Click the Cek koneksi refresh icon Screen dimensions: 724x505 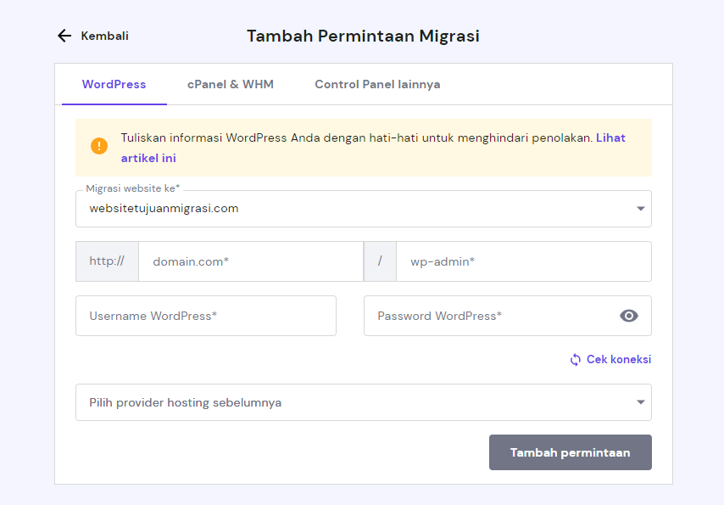[x=576, y=360]
